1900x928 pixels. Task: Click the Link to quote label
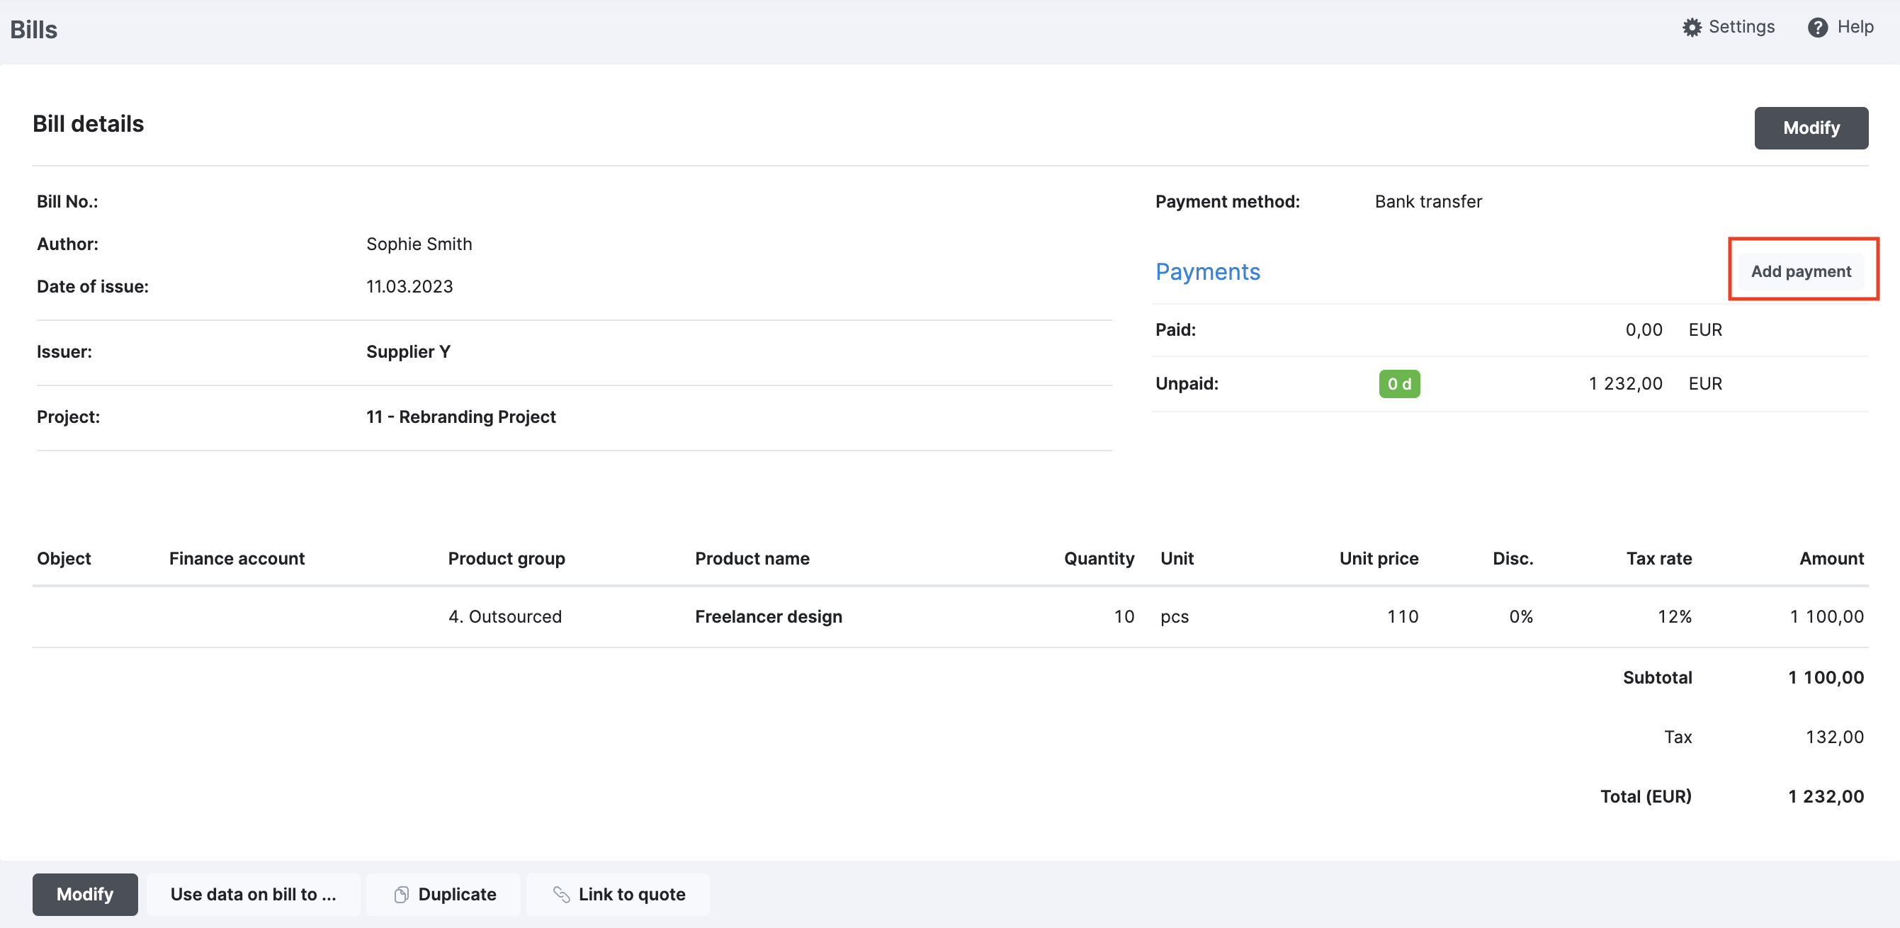point(632,894)
